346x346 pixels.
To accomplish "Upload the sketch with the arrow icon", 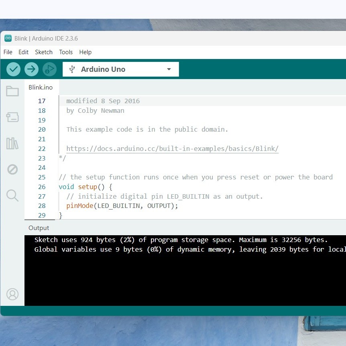I will tap(31, 69).
